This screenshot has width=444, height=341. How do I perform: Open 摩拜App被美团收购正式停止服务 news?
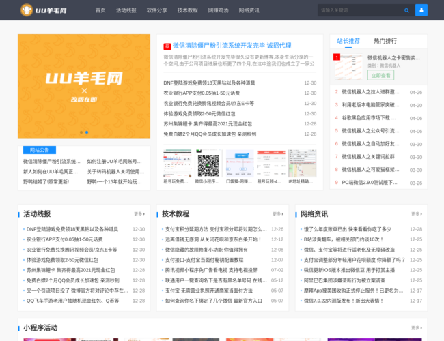(353, 291)
